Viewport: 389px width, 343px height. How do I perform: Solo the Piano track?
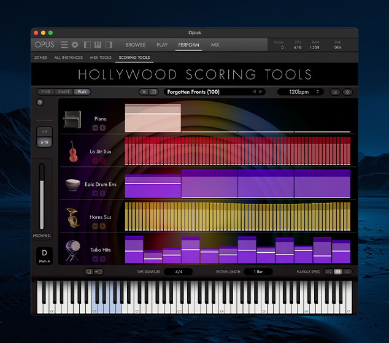(102, 128)
